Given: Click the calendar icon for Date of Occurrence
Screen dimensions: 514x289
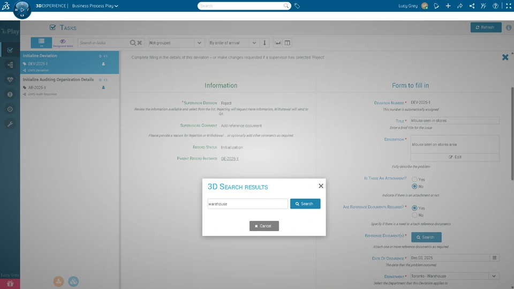Looking at the screenshot, I should 494,258.
